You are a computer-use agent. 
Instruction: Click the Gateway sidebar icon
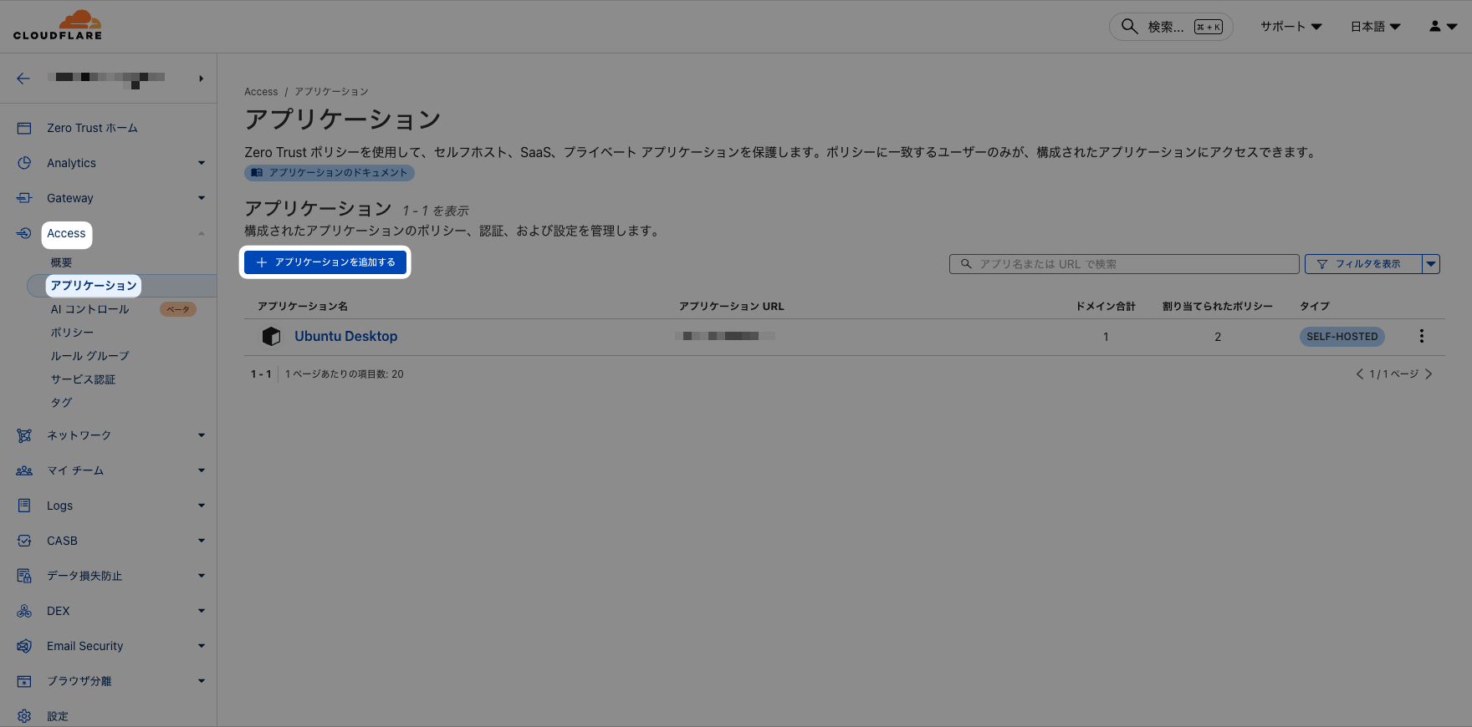pos(24,198)
